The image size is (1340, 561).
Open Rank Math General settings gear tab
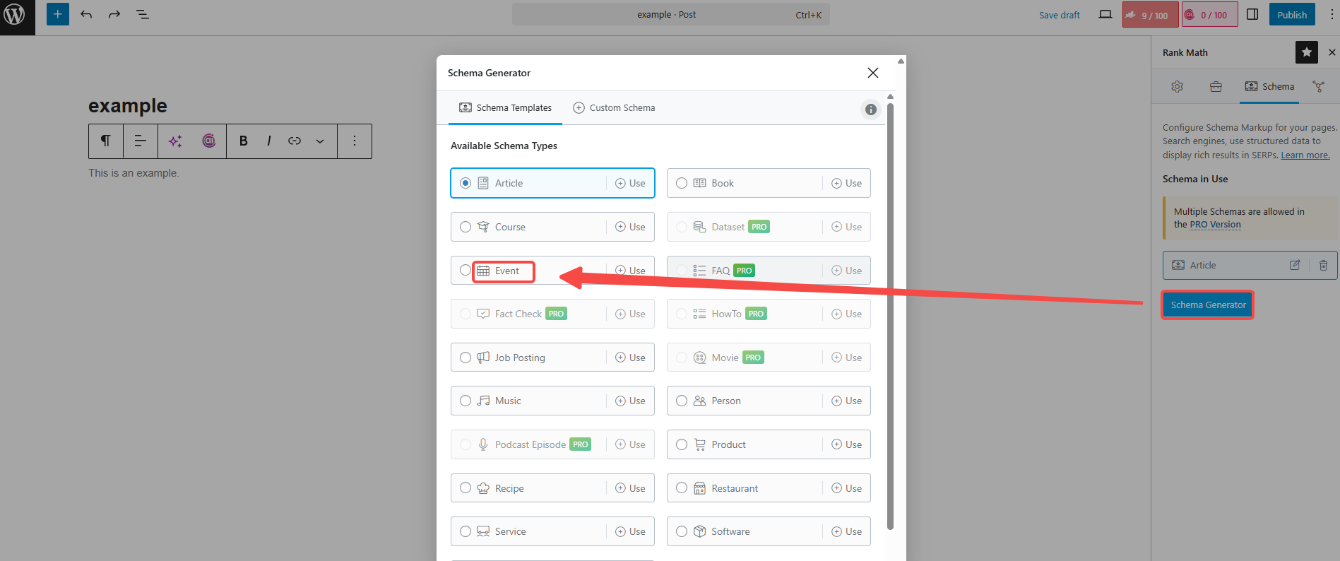pyautogui.click(x=1177, y=86)
